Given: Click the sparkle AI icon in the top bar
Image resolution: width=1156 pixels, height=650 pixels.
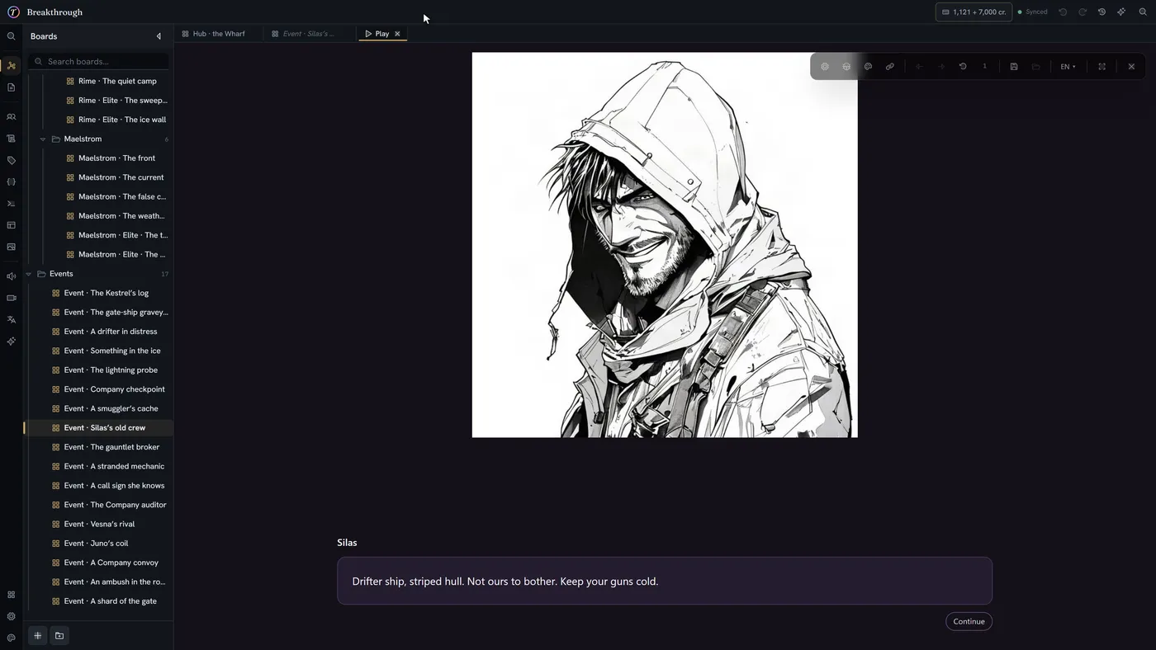Looking at the screenshot, I should pyautogui.click(x=1121, y=12).
